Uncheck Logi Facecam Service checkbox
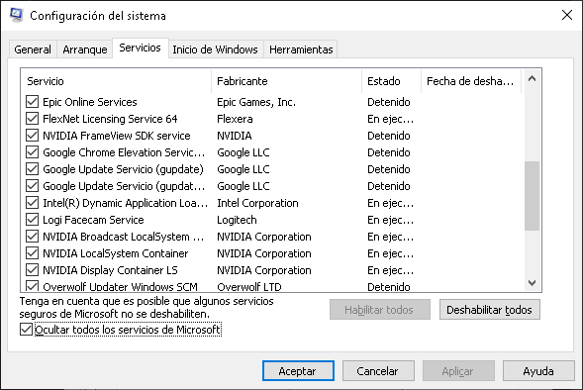The image size is (583, 390). (33, 220)
